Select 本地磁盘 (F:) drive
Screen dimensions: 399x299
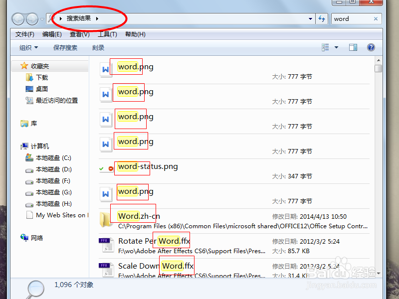[53, 181]
